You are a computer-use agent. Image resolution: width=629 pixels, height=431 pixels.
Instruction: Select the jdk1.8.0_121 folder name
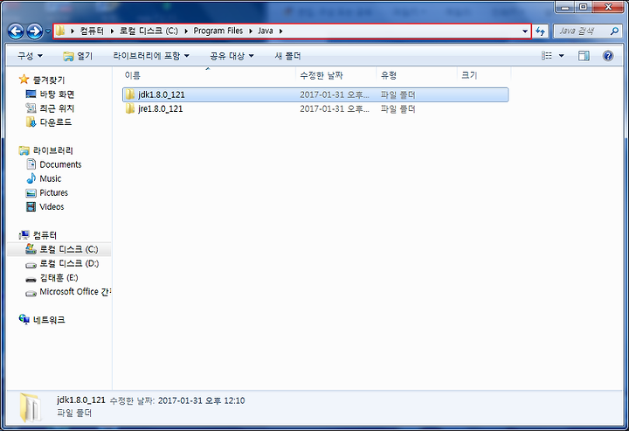(162, 94)
